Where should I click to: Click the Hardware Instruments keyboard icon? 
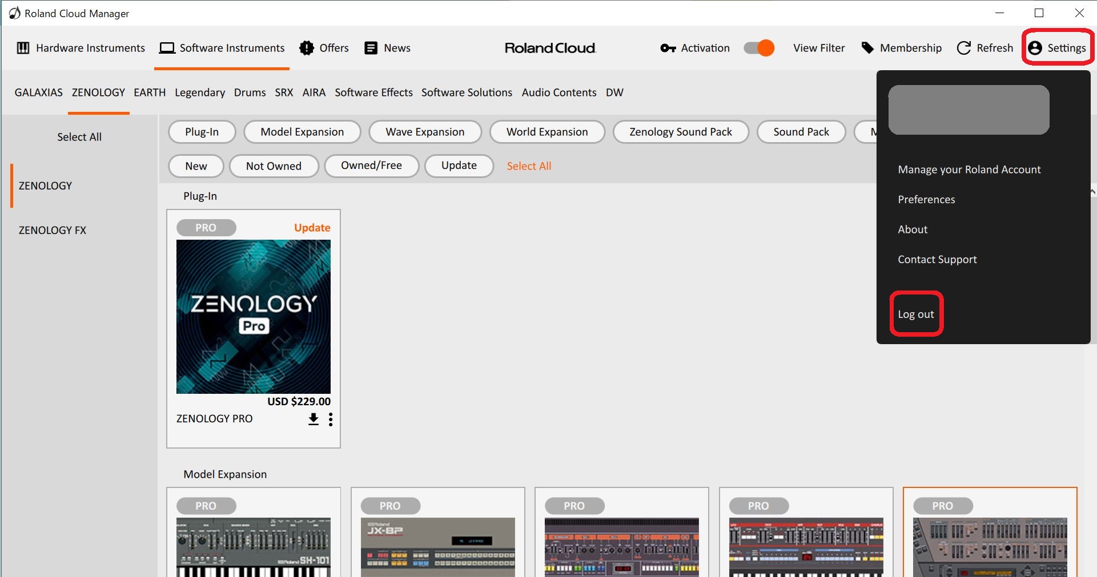pos(23,48)
